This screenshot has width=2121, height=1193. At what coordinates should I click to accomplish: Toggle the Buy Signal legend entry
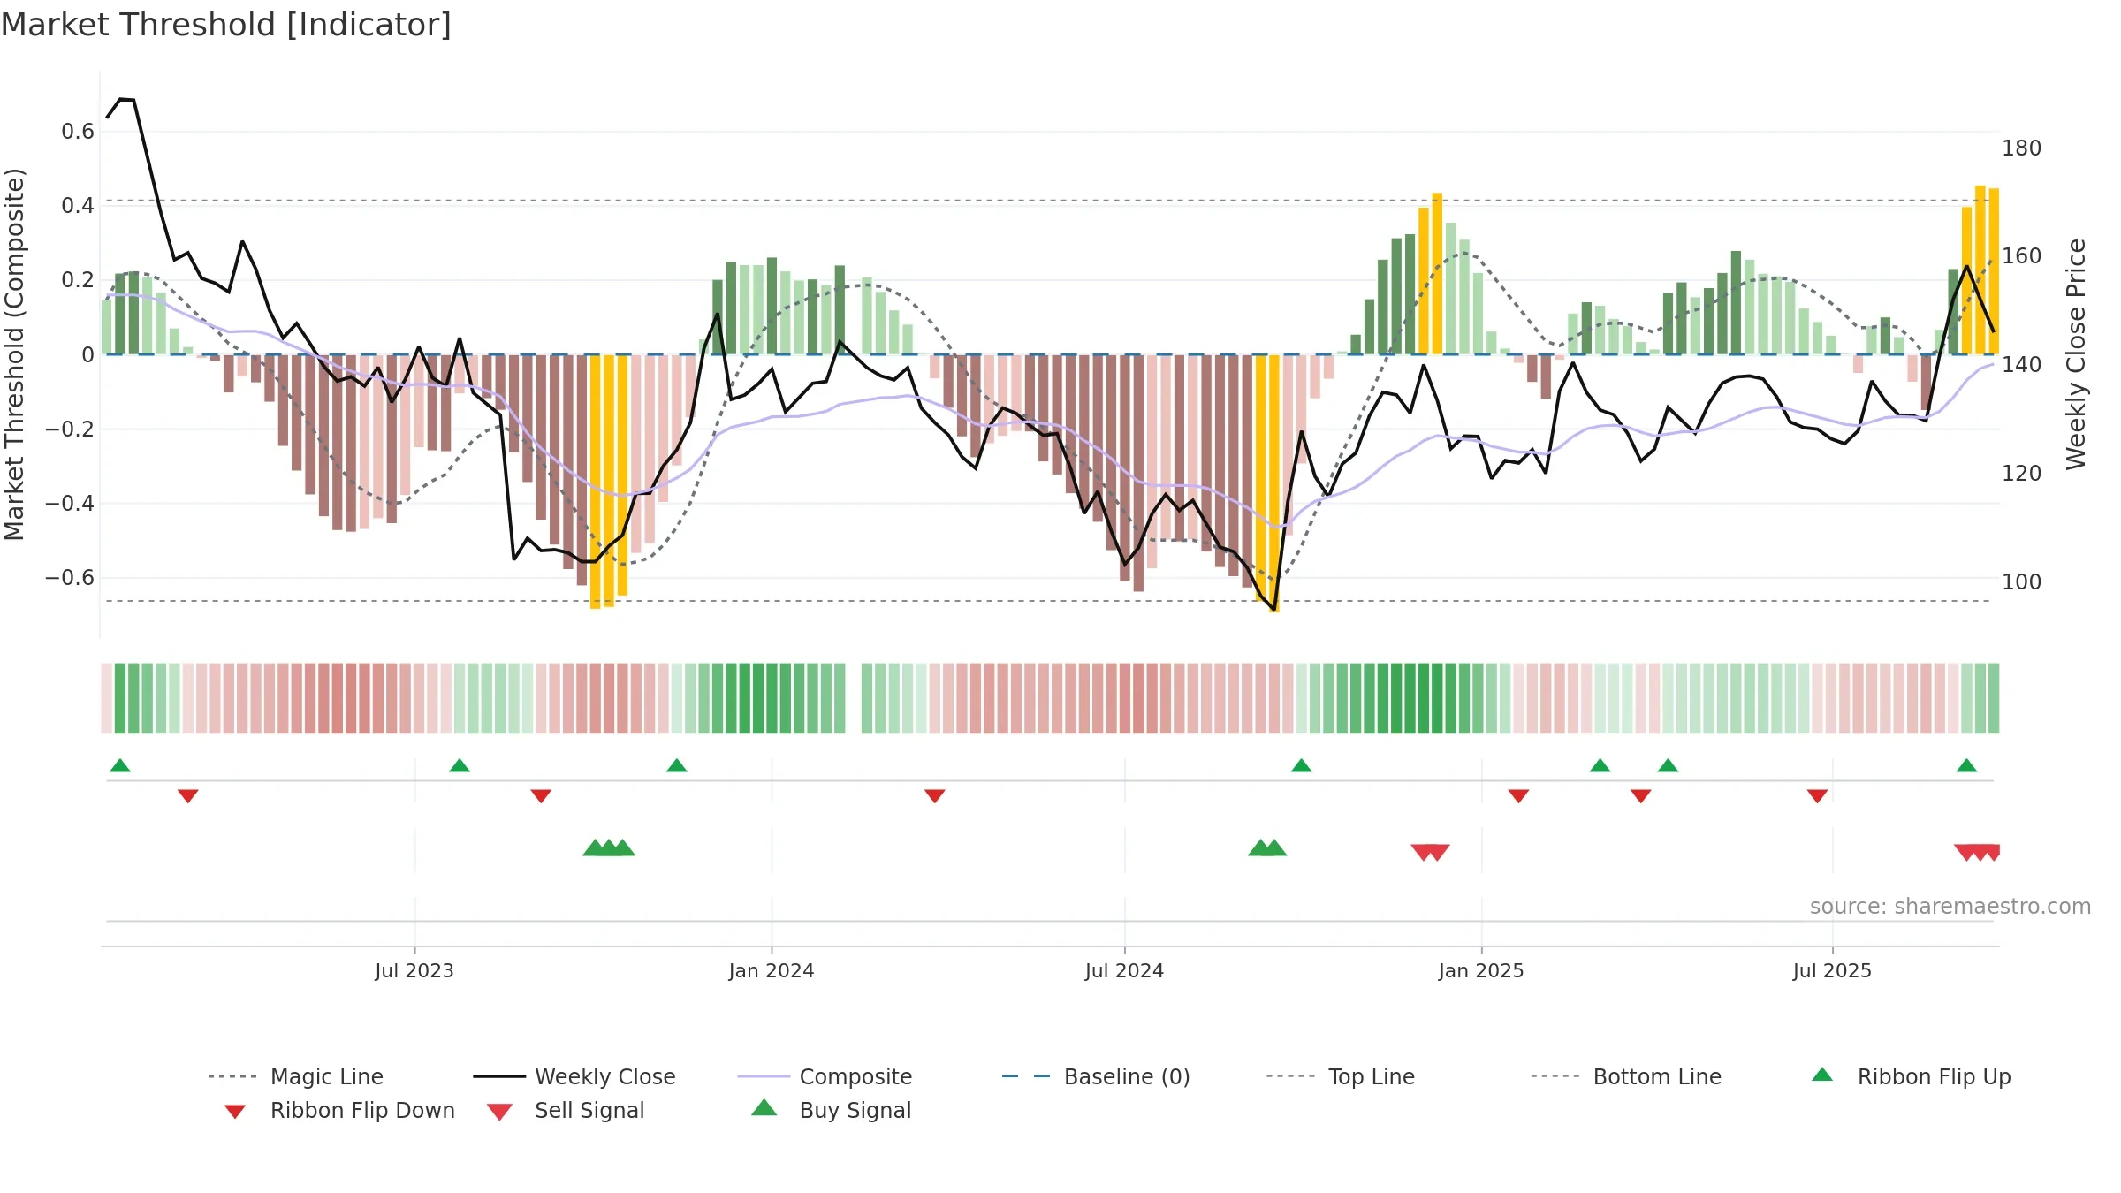point(831,1110)
